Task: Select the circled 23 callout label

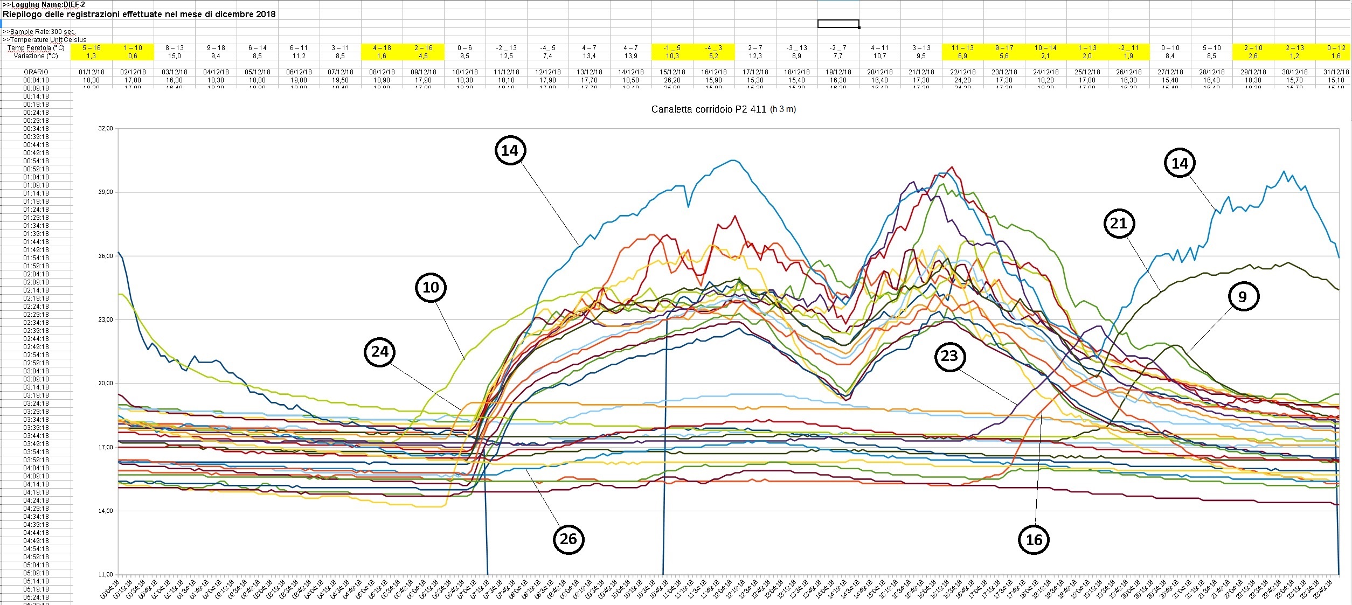Action: [949, 356]
